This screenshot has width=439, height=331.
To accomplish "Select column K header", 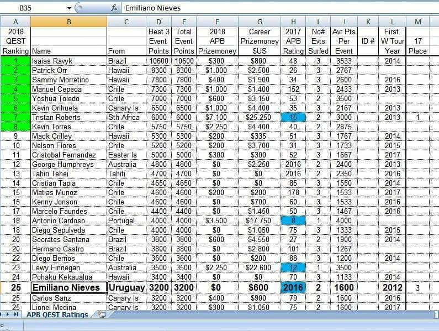I will [368, 22].
